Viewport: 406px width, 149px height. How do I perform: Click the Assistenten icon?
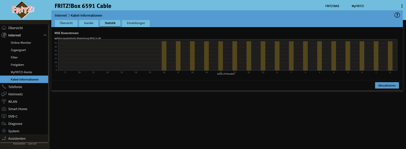pos(4,138)
